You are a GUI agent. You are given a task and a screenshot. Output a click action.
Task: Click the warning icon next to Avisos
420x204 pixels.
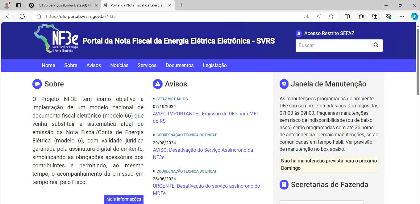click(x=158, y=84)
